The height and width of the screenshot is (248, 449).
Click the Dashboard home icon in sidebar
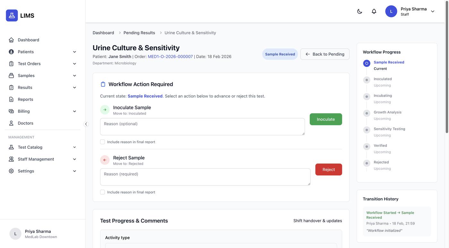coord(11,40)
